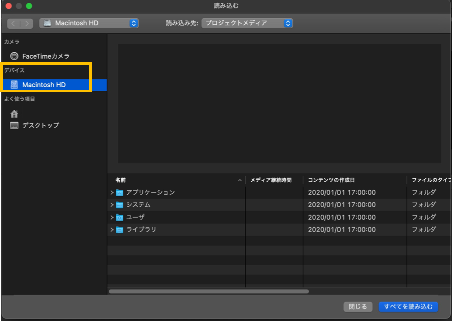Open the Macintosh HD location popup menu
Screen dimensions: 452x321
89,23
